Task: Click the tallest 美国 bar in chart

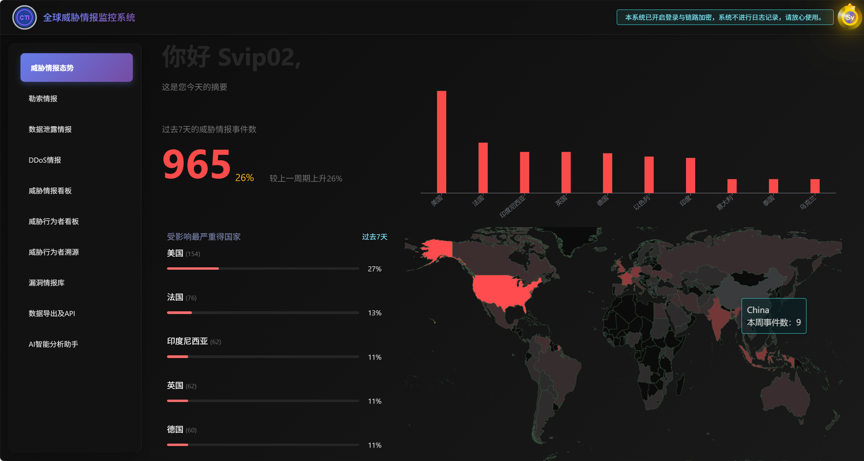Action: pos(442,142)
